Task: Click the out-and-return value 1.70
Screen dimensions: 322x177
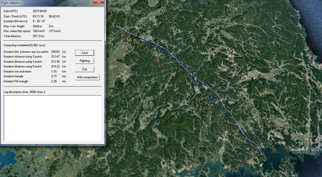Action: [x=53, y=72]
